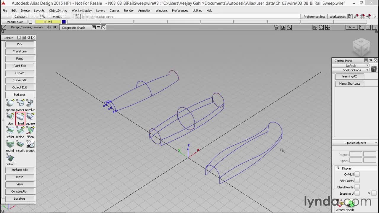Open the Shelf Options dropdown
The image size is (379, 213).
tap(351, 70)
